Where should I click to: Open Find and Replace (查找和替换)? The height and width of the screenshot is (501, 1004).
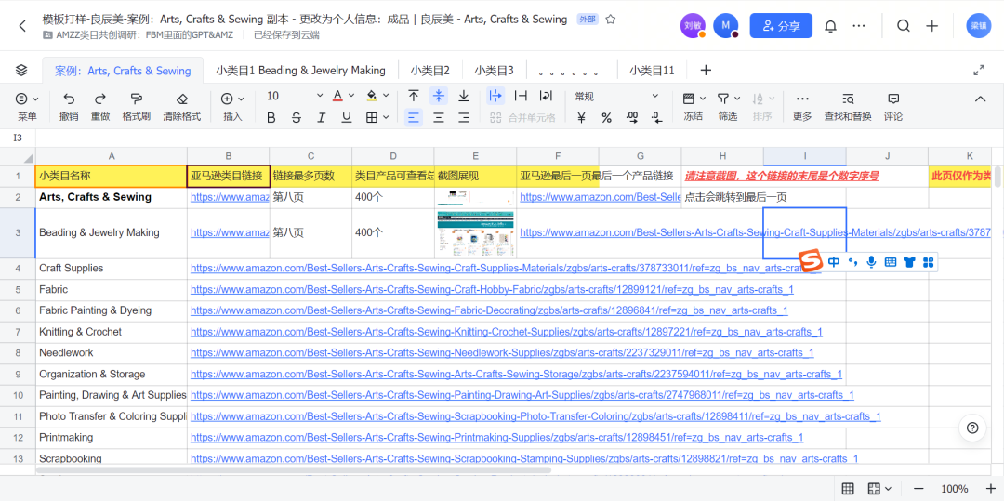click(x=848, y=107)
